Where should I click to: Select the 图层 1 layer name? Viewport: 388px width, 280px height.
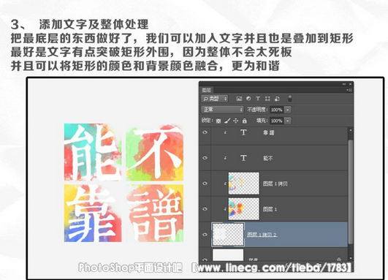click(x=270, y=209)
